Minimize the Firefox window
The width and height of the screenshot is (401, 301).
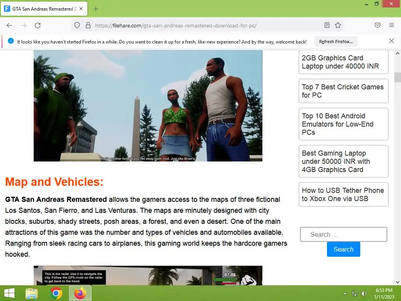367,4
